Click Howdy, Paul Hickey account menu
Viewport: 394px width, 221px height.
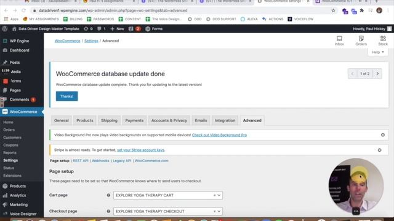(372, 29)
